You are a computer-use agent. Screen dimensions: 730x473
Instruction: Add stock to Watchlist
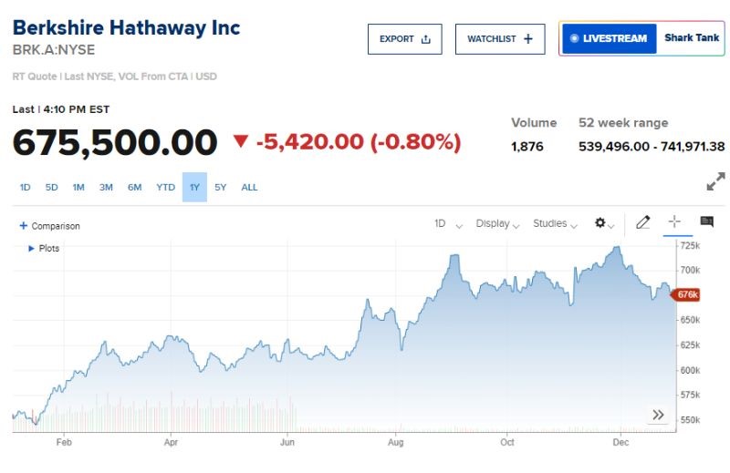pyautogui.click(x=499, y=39)
